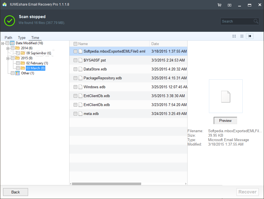Collapse the Date Modified tree node
The height and width of the screenshot is (199, 264).
point(3,43)
